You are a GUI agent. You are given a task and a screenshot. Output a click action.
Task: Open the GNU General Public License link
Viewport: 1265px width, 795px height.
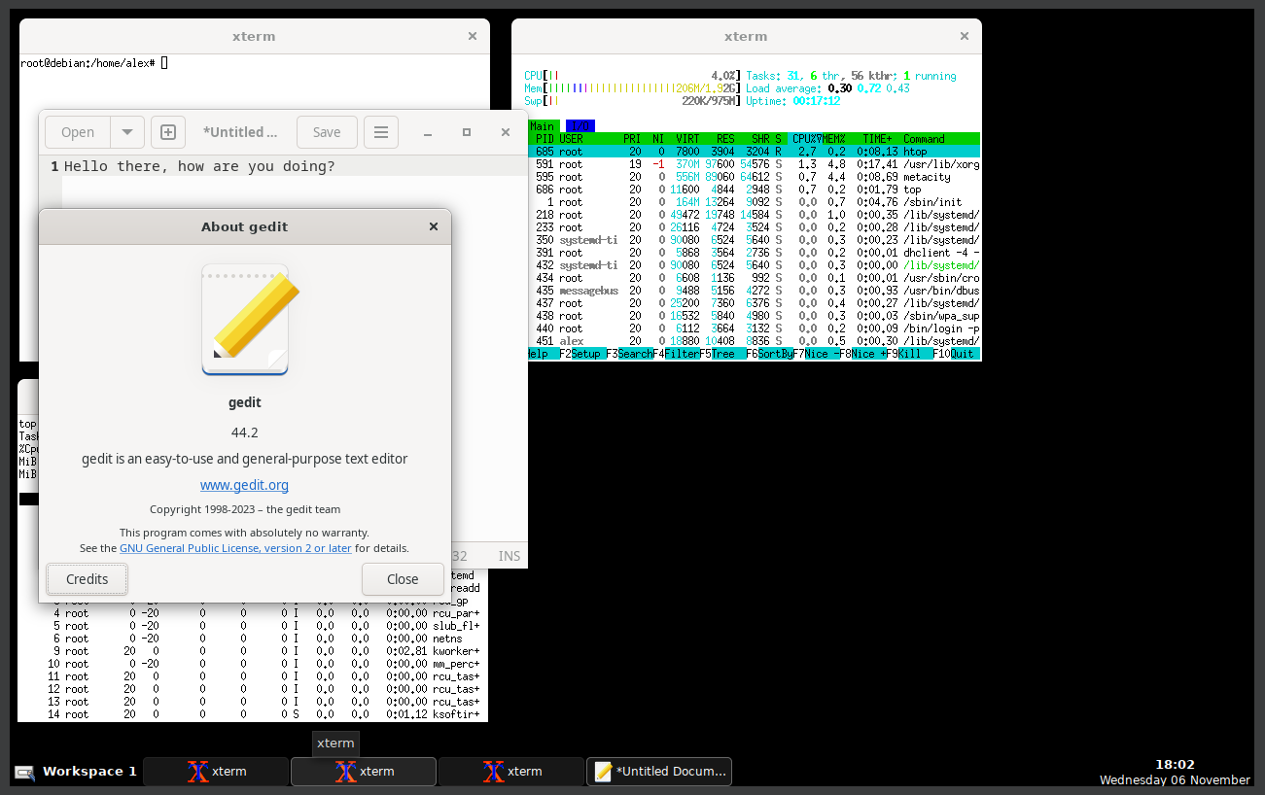click(235, 547)
